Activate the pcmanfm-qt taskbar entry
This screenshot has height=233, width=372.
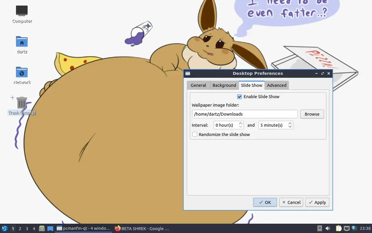tap(83, 228)
